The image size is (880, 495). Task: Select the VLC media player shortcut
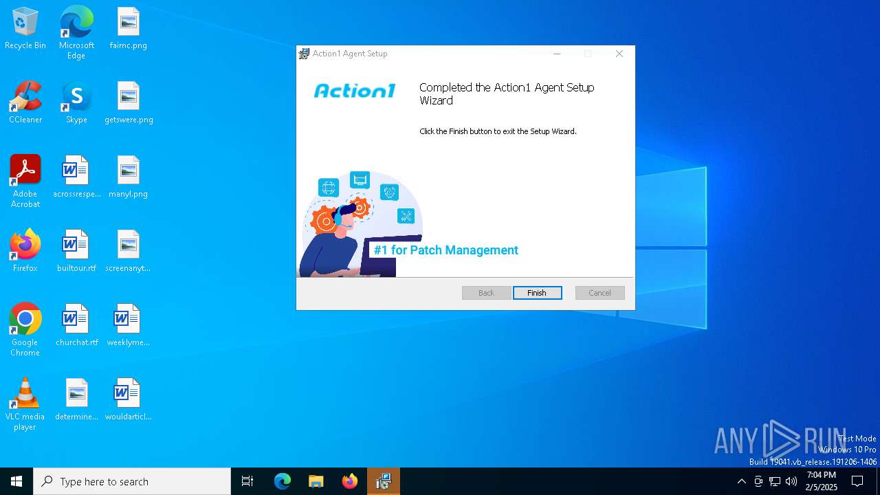[x=25, y=404]
